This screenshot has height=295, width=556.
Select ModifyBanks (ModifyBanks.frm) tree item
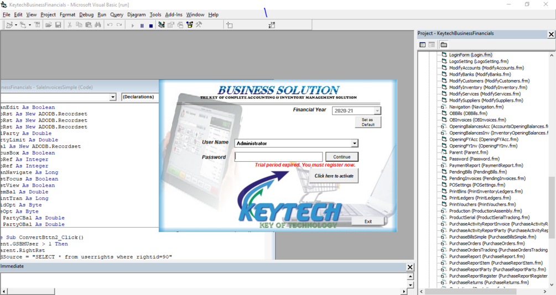coord(480,75)
